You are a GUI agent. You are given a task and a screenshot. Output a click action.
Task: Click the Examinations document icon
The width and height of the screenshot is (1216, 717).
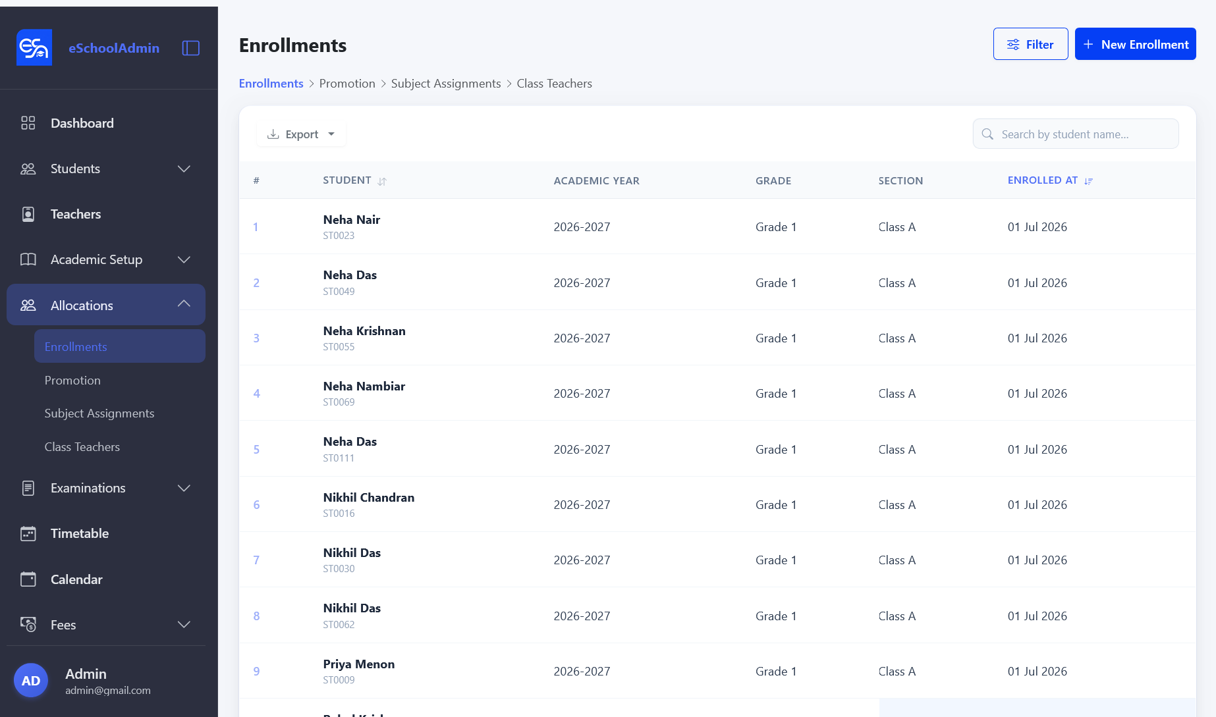(28, 488)
